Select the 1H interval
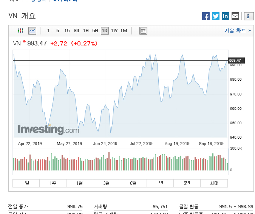 (x=86, y=31)
